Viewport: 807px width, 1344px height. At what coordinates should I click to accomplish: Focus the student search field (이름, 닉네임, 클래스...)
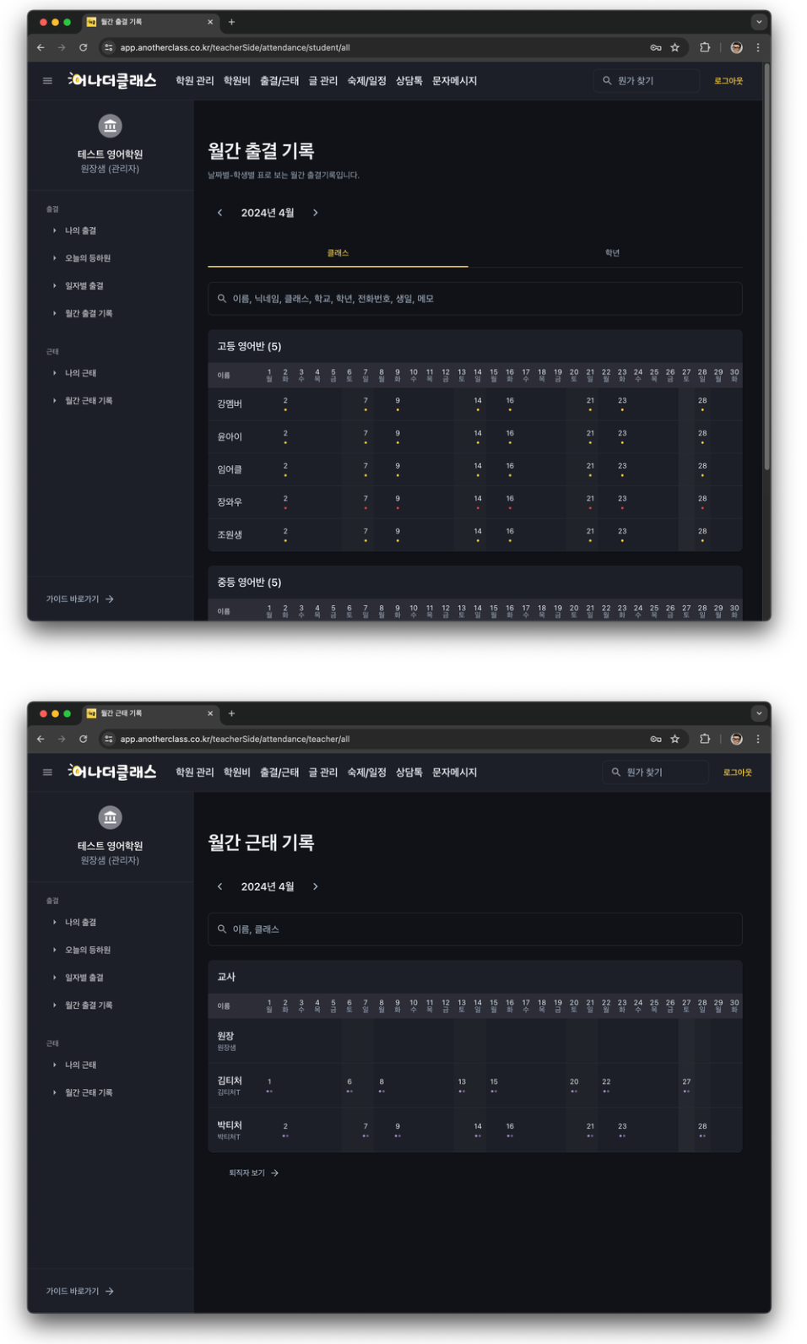pos(475,299)
